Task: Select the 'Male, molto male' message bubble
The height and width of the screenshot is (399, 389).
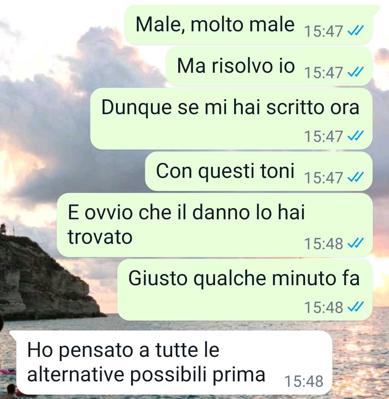Action: 249,25
